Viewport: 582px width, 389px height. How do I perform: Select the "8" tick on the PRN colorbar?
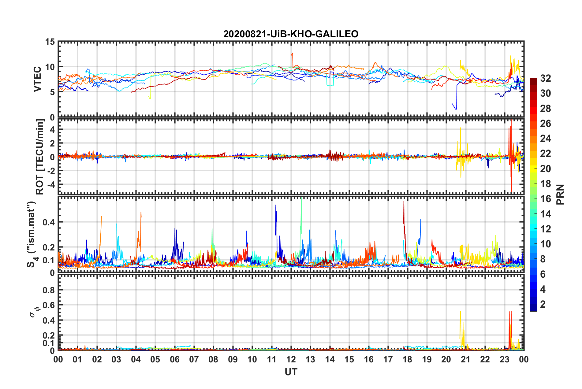coord(543,259)
